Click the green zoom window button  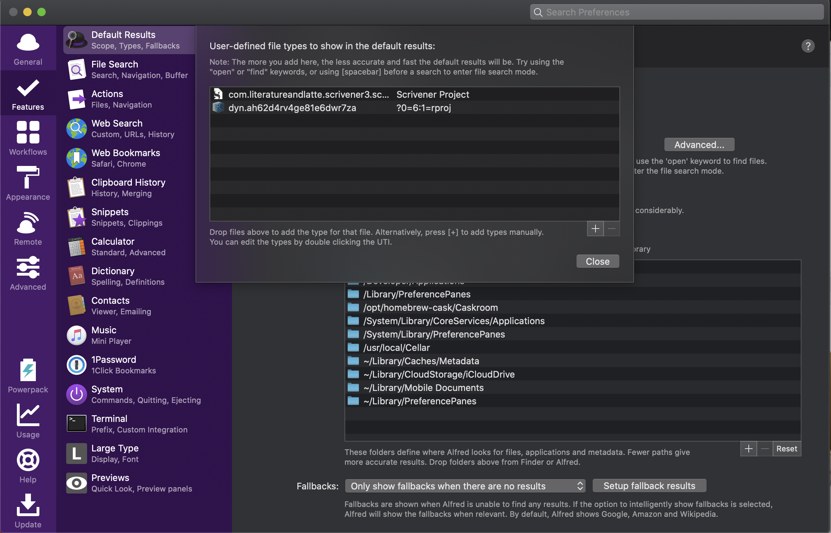pos(41,12)
